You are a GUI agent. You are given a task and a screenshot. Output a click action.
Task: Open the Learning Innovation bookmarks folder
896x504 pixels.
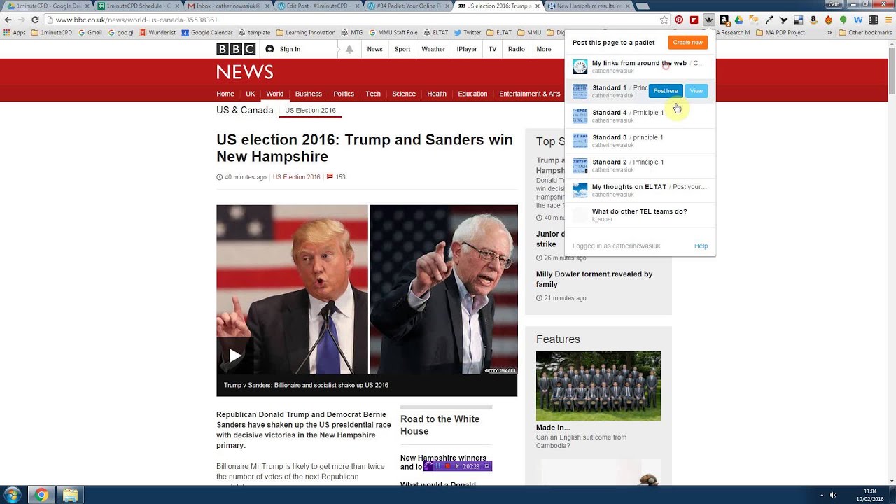306,32
